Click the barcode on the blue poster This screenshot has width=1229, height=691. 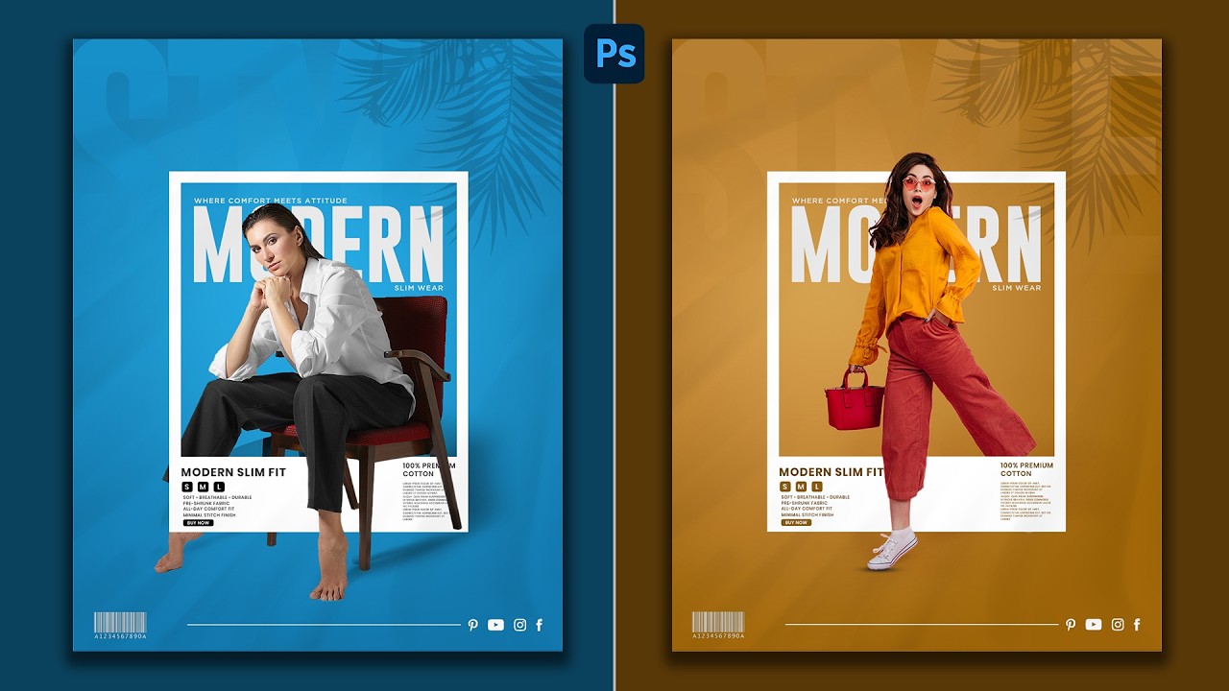[120, 622]
